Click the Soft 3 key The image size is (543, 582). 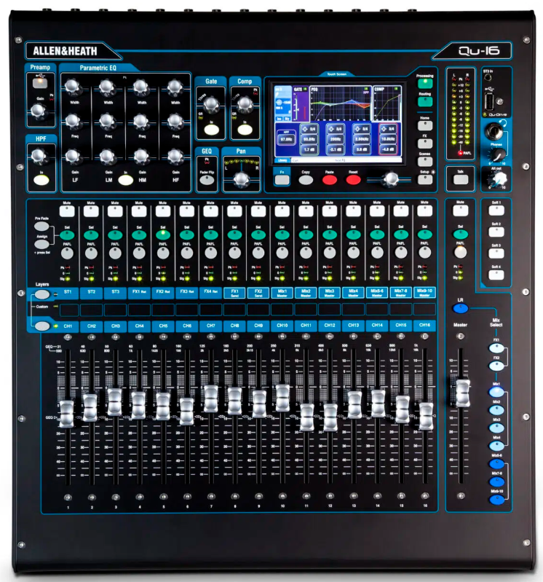(x=496, y=253)
